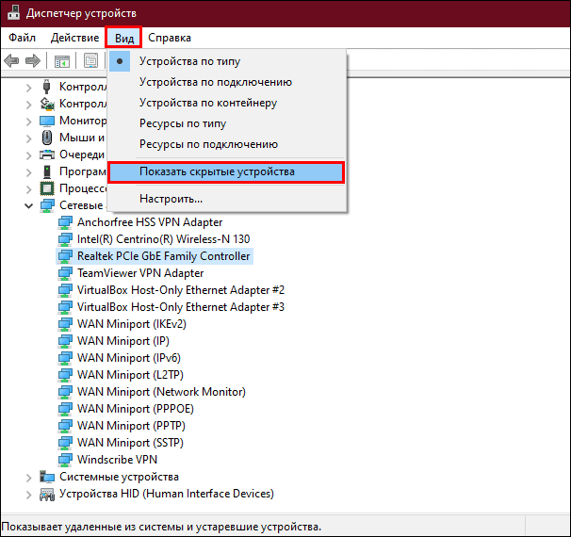
Task: Expand the Процессоры node chevron
Action: pos(29,189)
